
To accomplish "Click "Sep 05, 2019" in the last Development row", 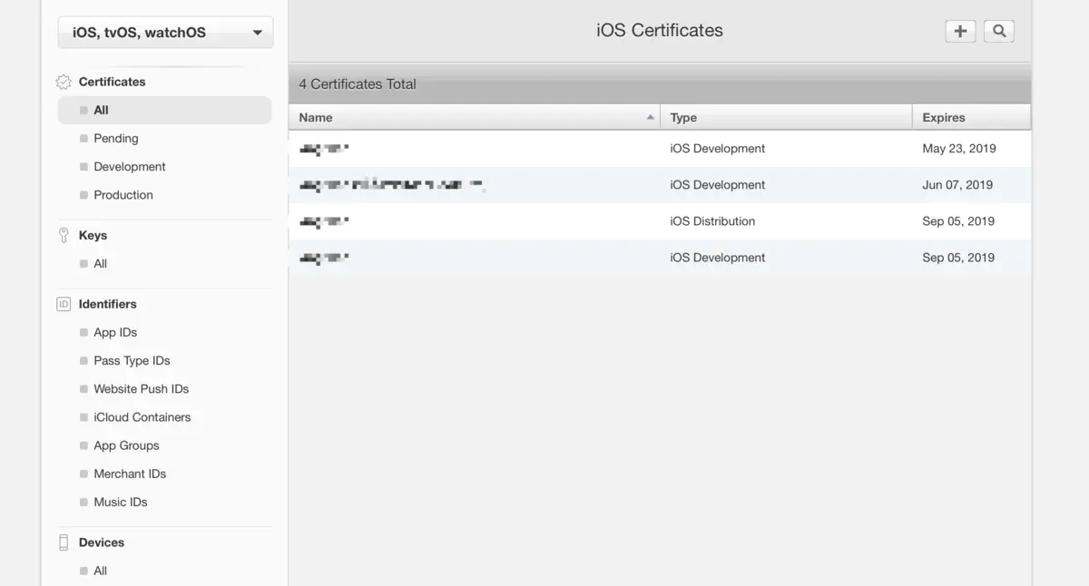I will pos(958,258).
